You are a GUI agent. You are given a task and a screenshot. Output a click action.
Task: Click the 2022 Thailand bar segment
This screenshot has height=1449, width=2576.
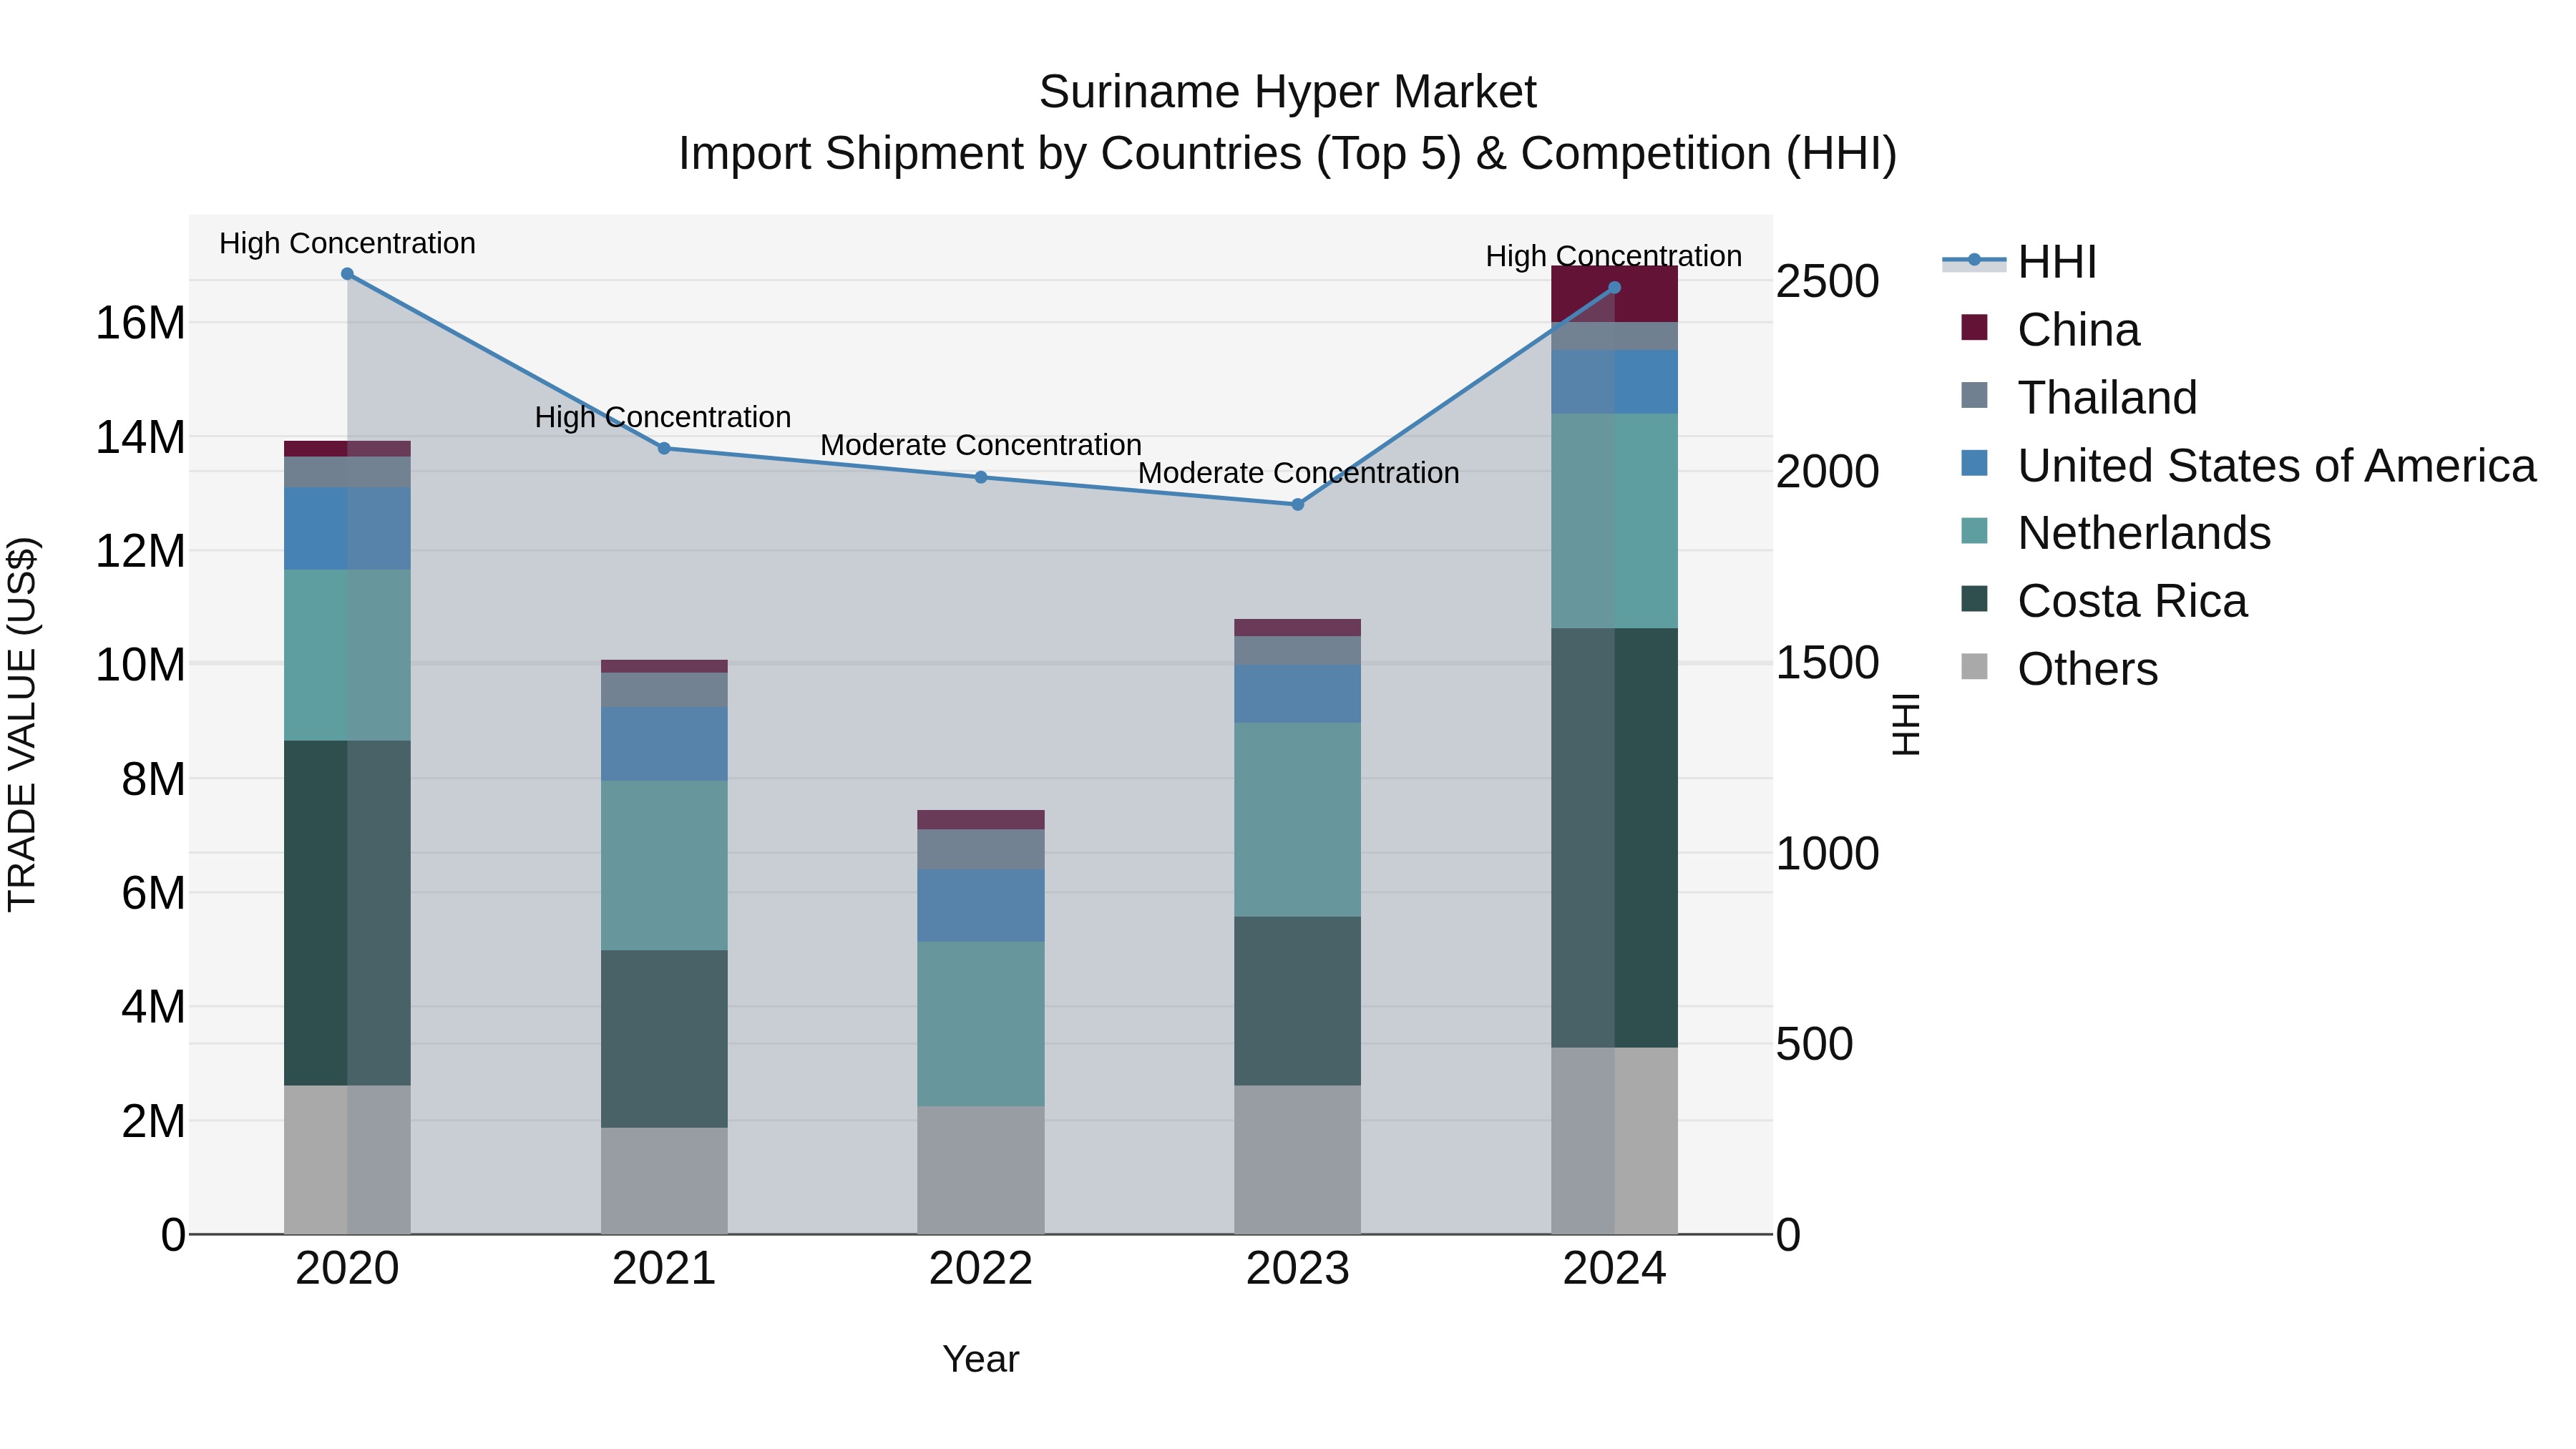coord(981,849)
